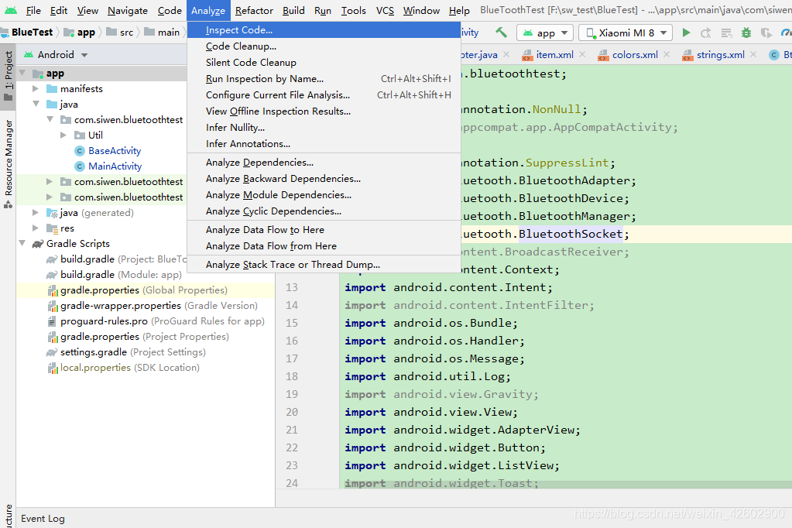Open the Resource Manager side panel

point(8,163)
